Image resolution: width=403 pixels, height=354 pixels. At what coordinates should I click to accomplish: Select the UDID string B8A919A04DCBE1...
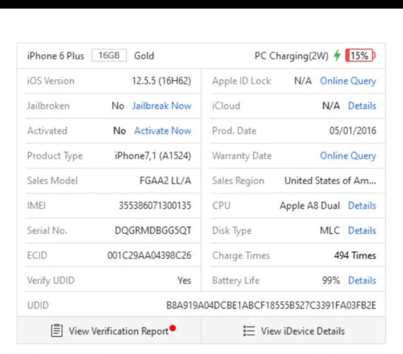tap(271, 305)
